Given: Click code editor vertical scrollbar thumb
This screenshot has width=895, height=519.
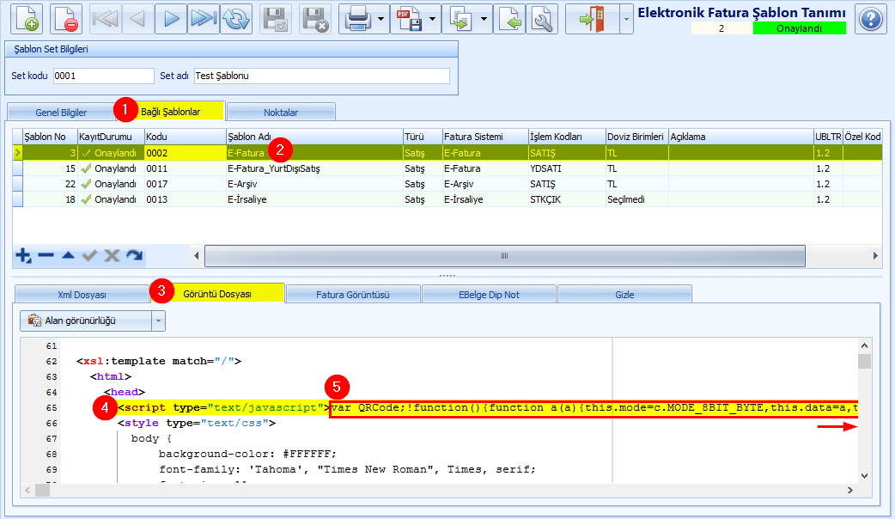Looking at the screenshot, I should coord(864,361).
